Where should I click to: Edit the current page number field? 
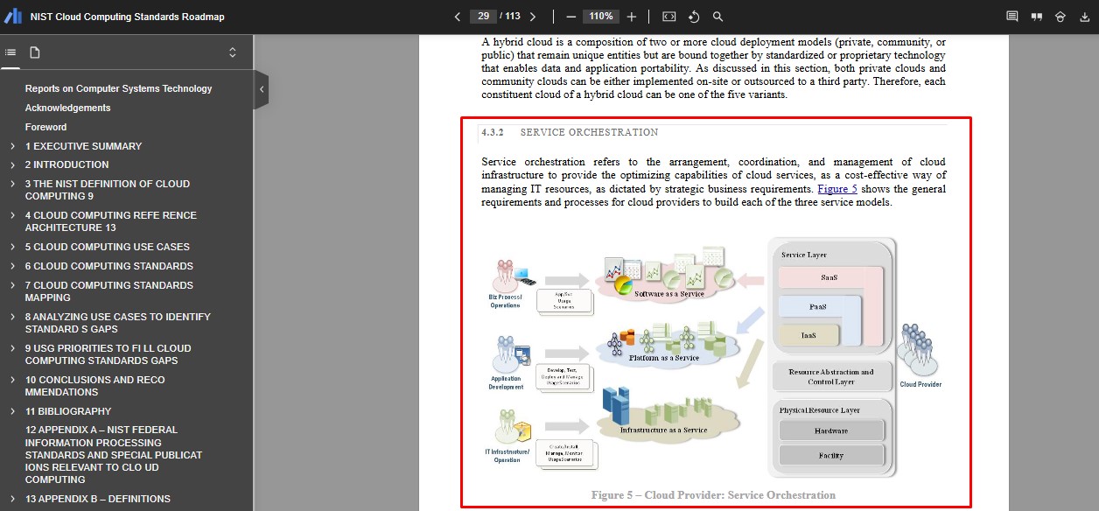coord(483,17)
